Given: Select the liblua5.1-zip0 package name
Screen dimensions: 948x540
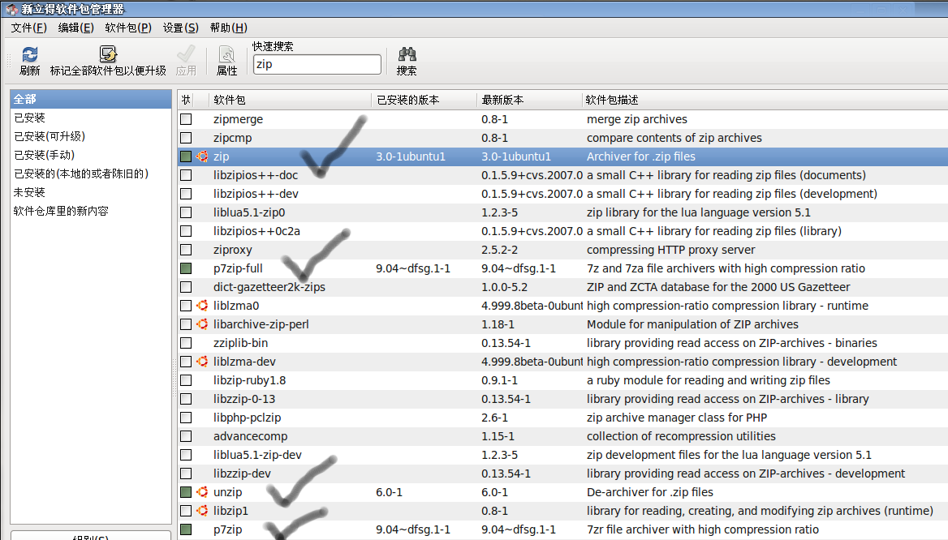Looking at the screenshot, I should (x=249, y=212).
